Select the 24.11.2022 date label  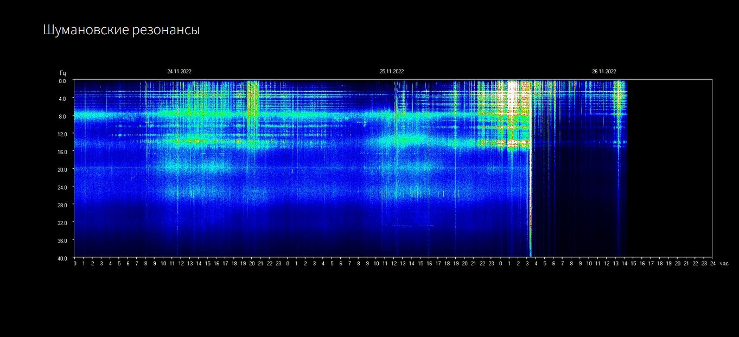pos(179,72)
